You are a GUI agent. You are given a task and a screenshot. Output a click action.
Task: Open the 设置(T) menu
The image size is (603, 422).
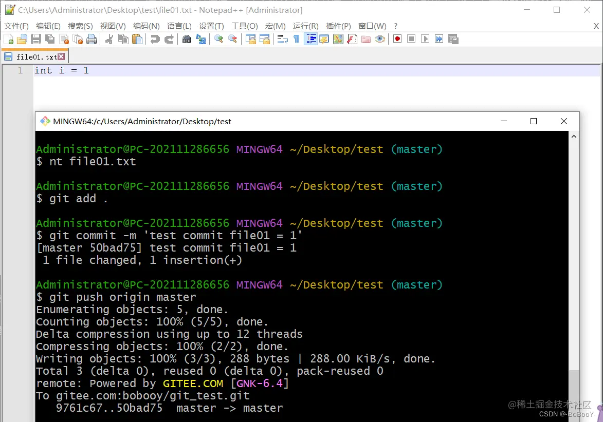[211, 26]
